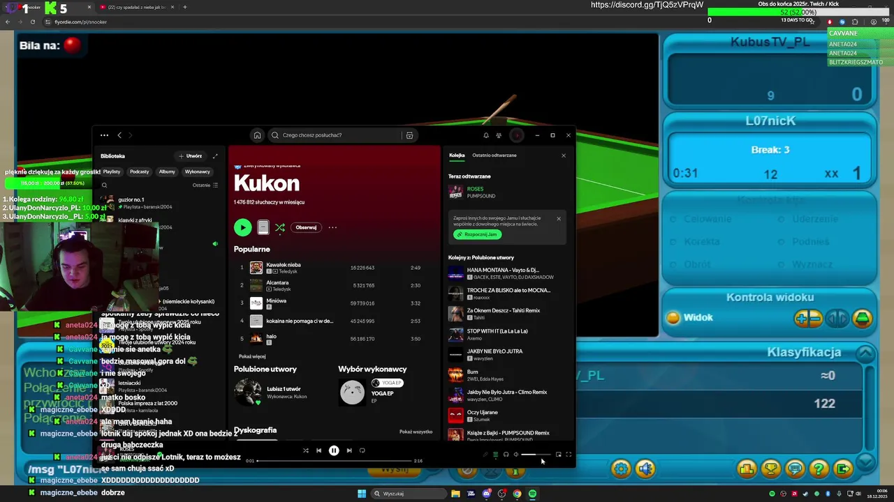Filter library by Playlisty
Image resolution: width=894 pixels, height=502 pixels.
[x=112, y=172]
